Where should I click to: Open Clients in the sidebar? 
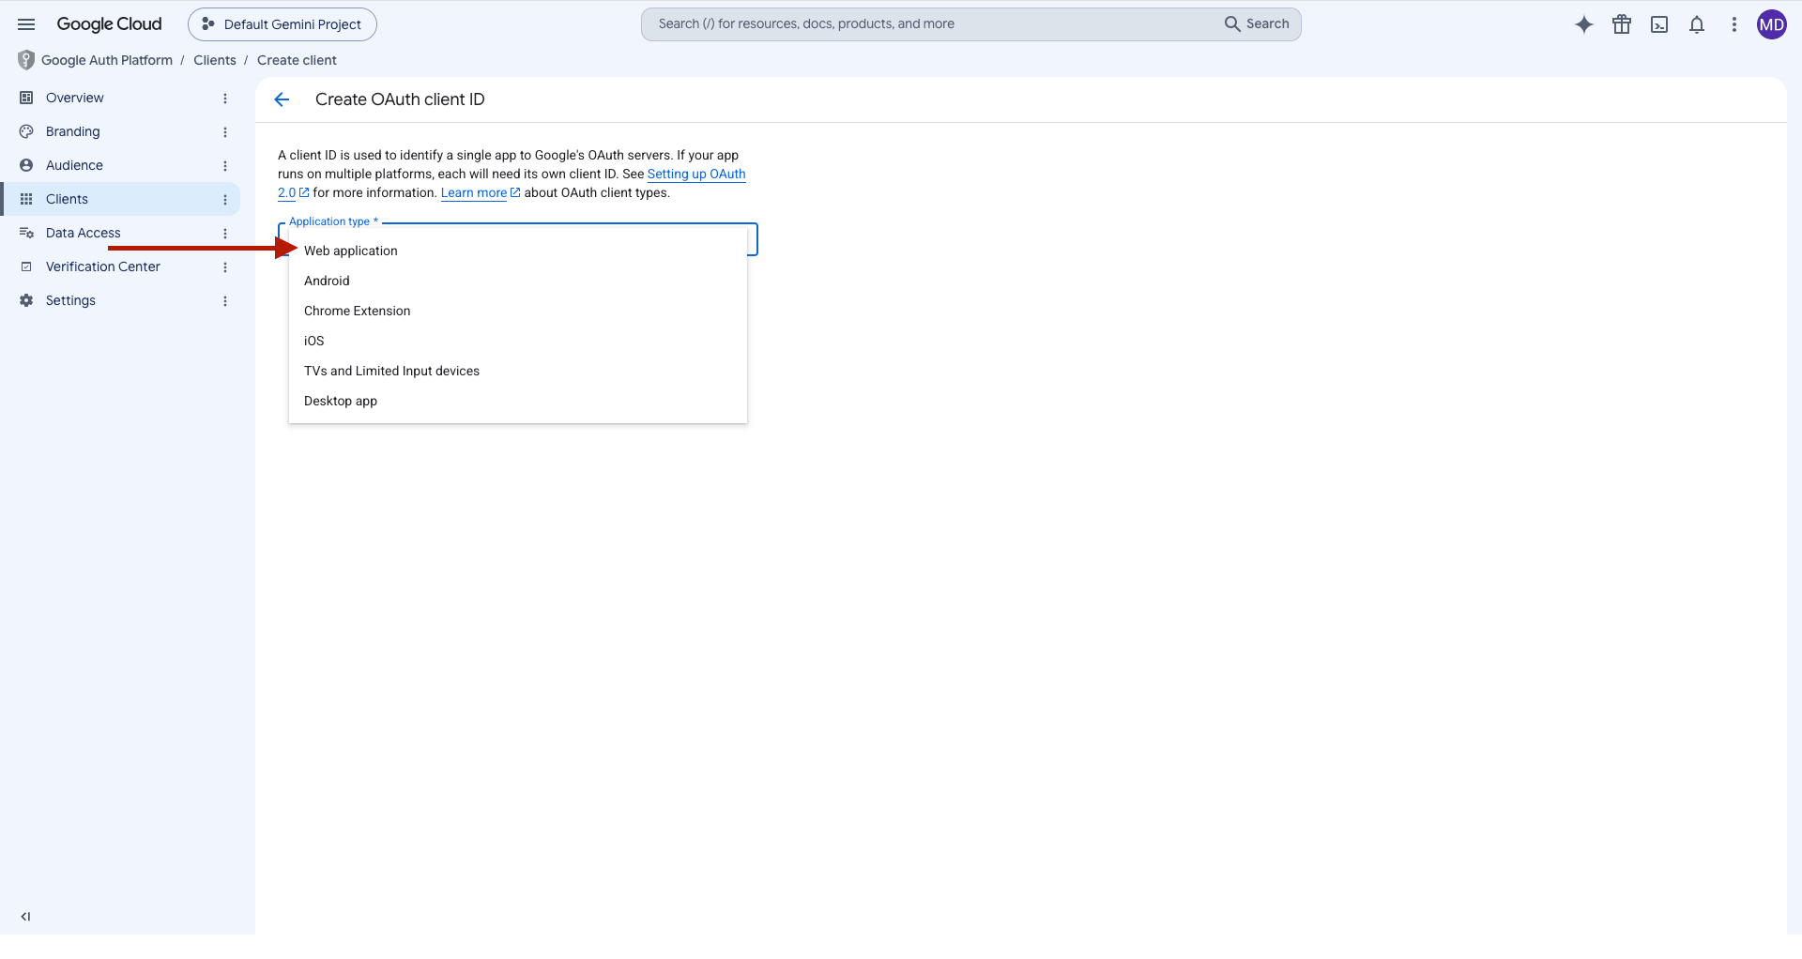coord(120,199)
